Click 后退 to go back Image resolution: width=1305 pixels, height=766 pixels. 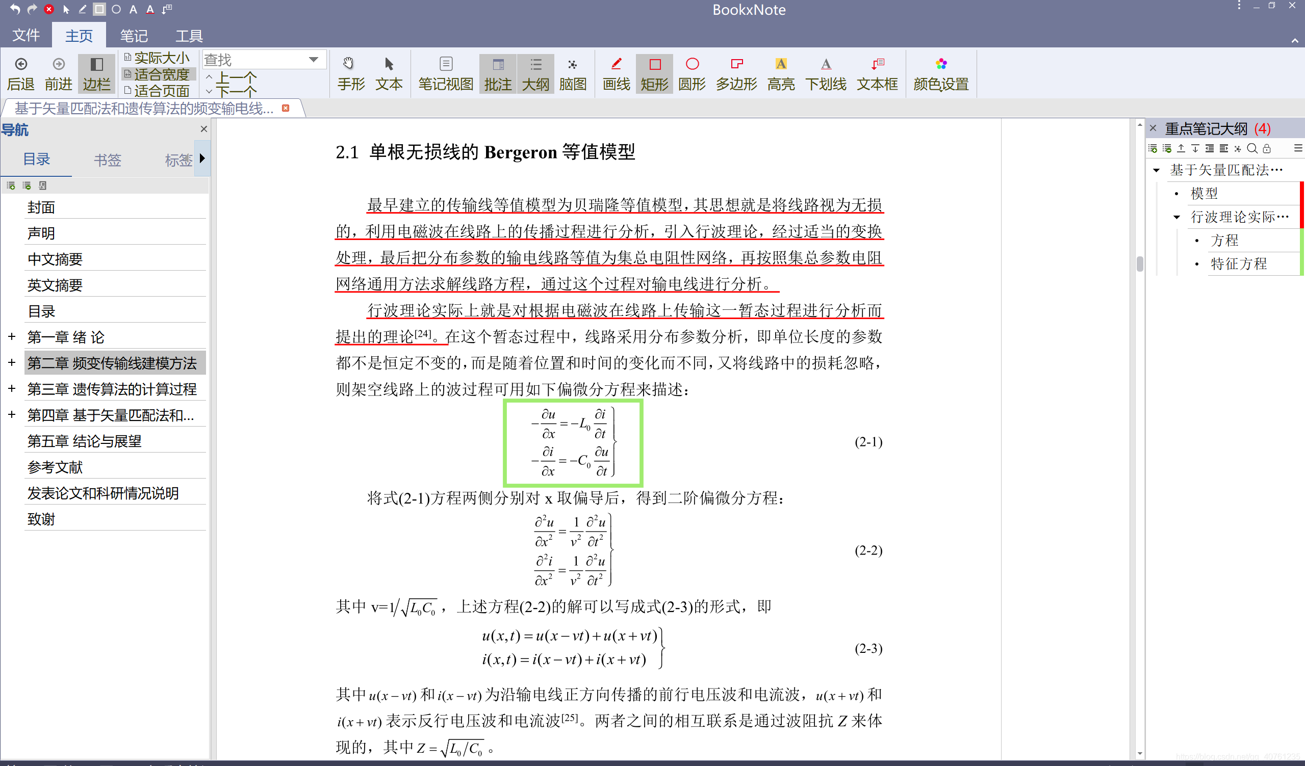[x=20, y=72]
